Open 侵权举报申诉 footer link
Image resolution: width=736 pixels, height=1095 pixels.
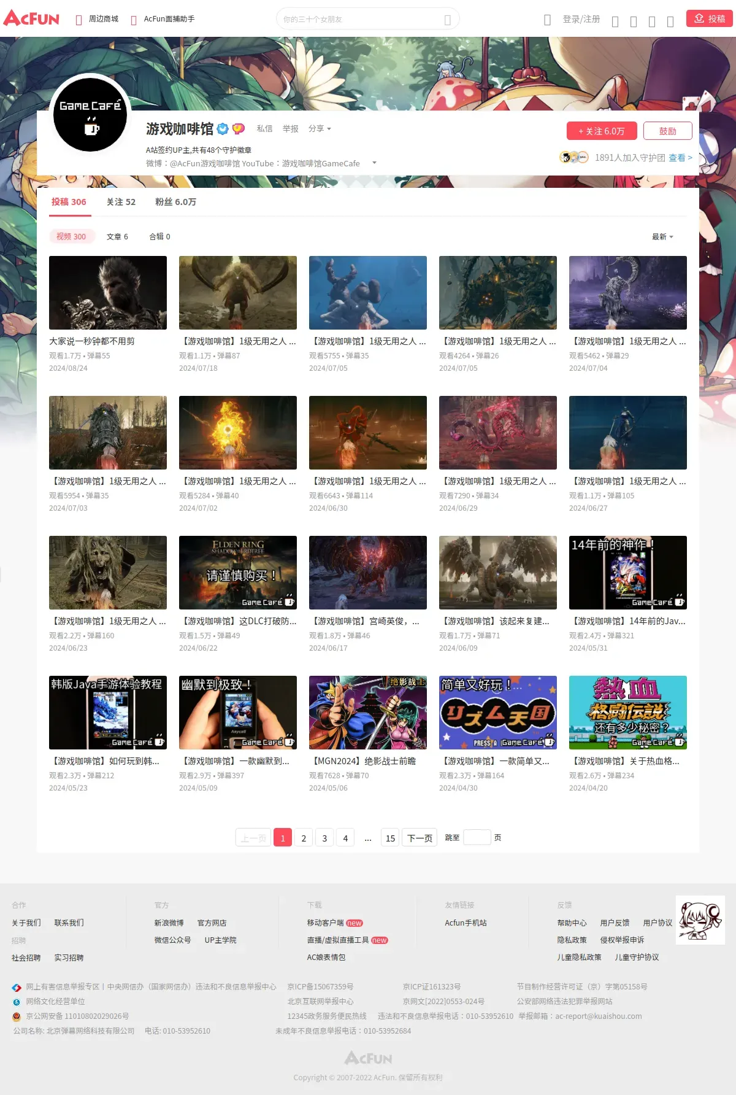[x=623, y=940]
